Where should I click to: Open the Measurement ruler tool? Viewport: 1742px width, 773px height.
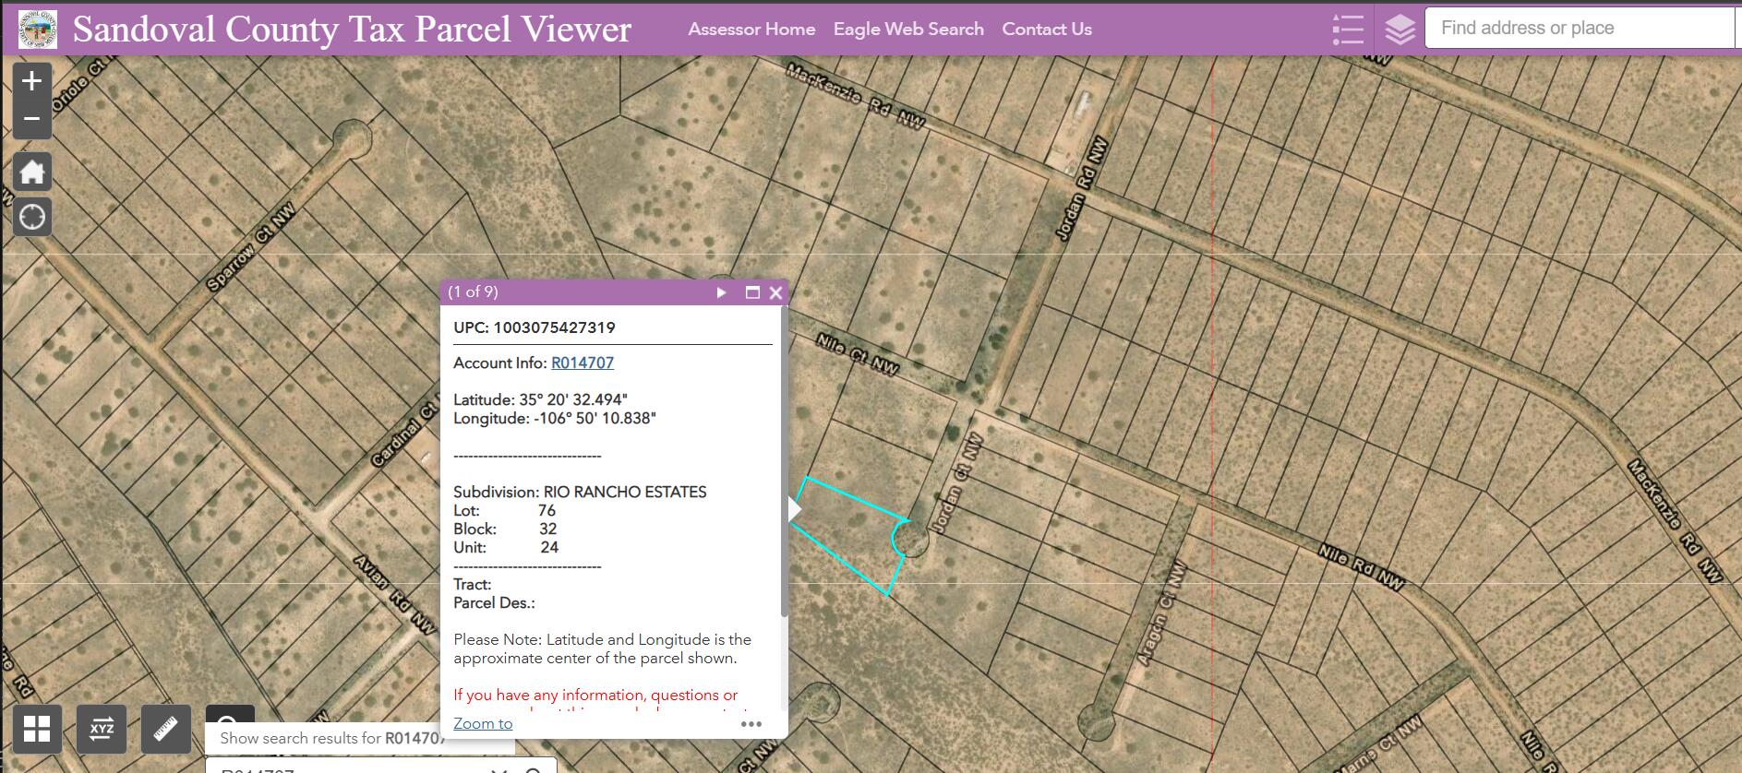[x=166, y=729]
